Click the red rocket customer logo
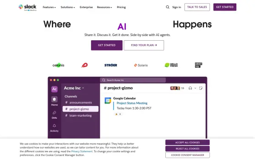 point(85,65)
